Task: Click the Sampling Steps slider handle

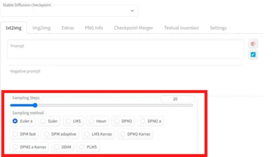Action: 35,105
